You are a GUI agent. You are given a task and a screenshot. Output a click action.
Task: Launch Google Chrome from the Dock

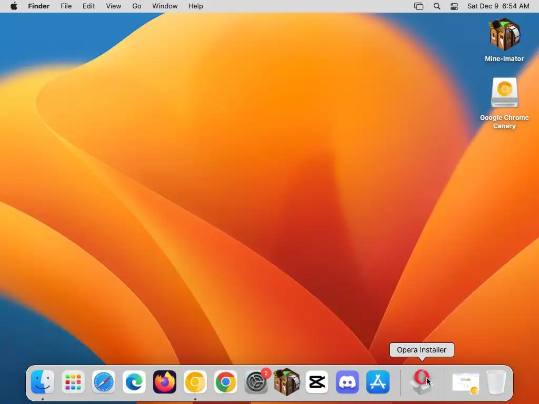pos(225,382)
